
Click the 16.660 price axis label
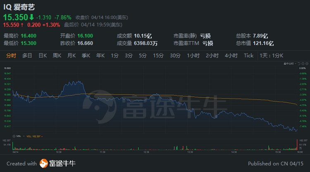(7, 68)
